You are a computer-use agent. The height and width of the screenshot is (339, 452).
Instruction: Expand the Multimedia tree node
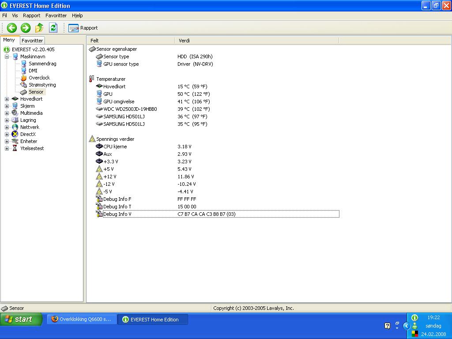7,113
